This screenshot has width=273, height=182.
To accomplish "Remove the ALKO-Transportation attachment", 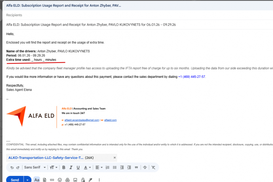I will (x=115, y=157).
